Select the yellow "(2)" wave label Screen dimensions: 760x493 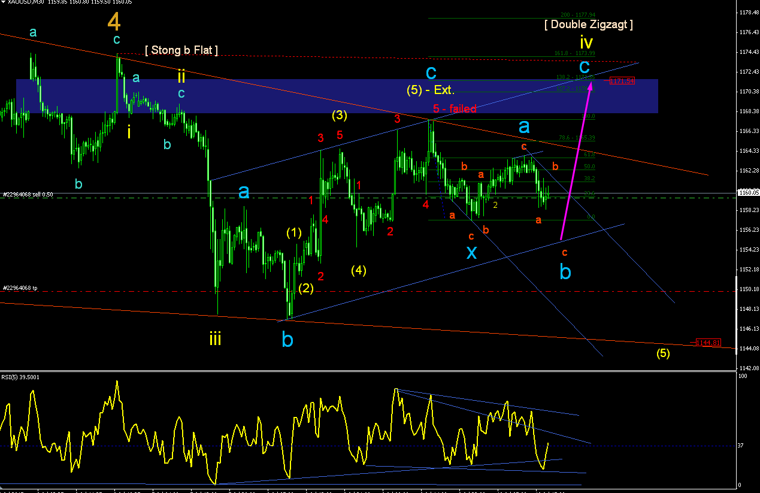point(306,288)
